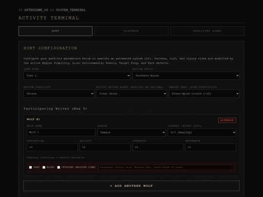This screenshot has width=263, height=197.
Task: Open the Active Sector Alert dropdown
Action: pyautogui.click(x=131, y=94)
